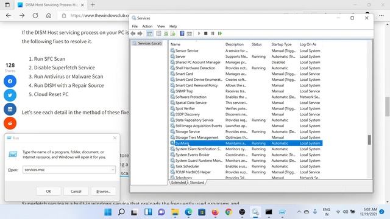Open a new browser tab with plus
Viewport: 390px width, 219px height.
[93, 5]
